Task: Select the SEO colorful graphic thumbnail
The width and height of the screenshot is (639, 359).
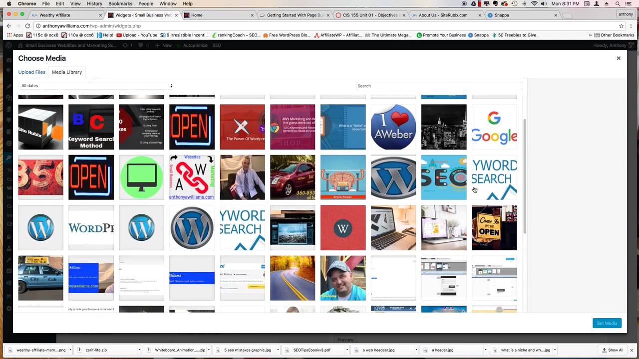Action: point(444,177)
